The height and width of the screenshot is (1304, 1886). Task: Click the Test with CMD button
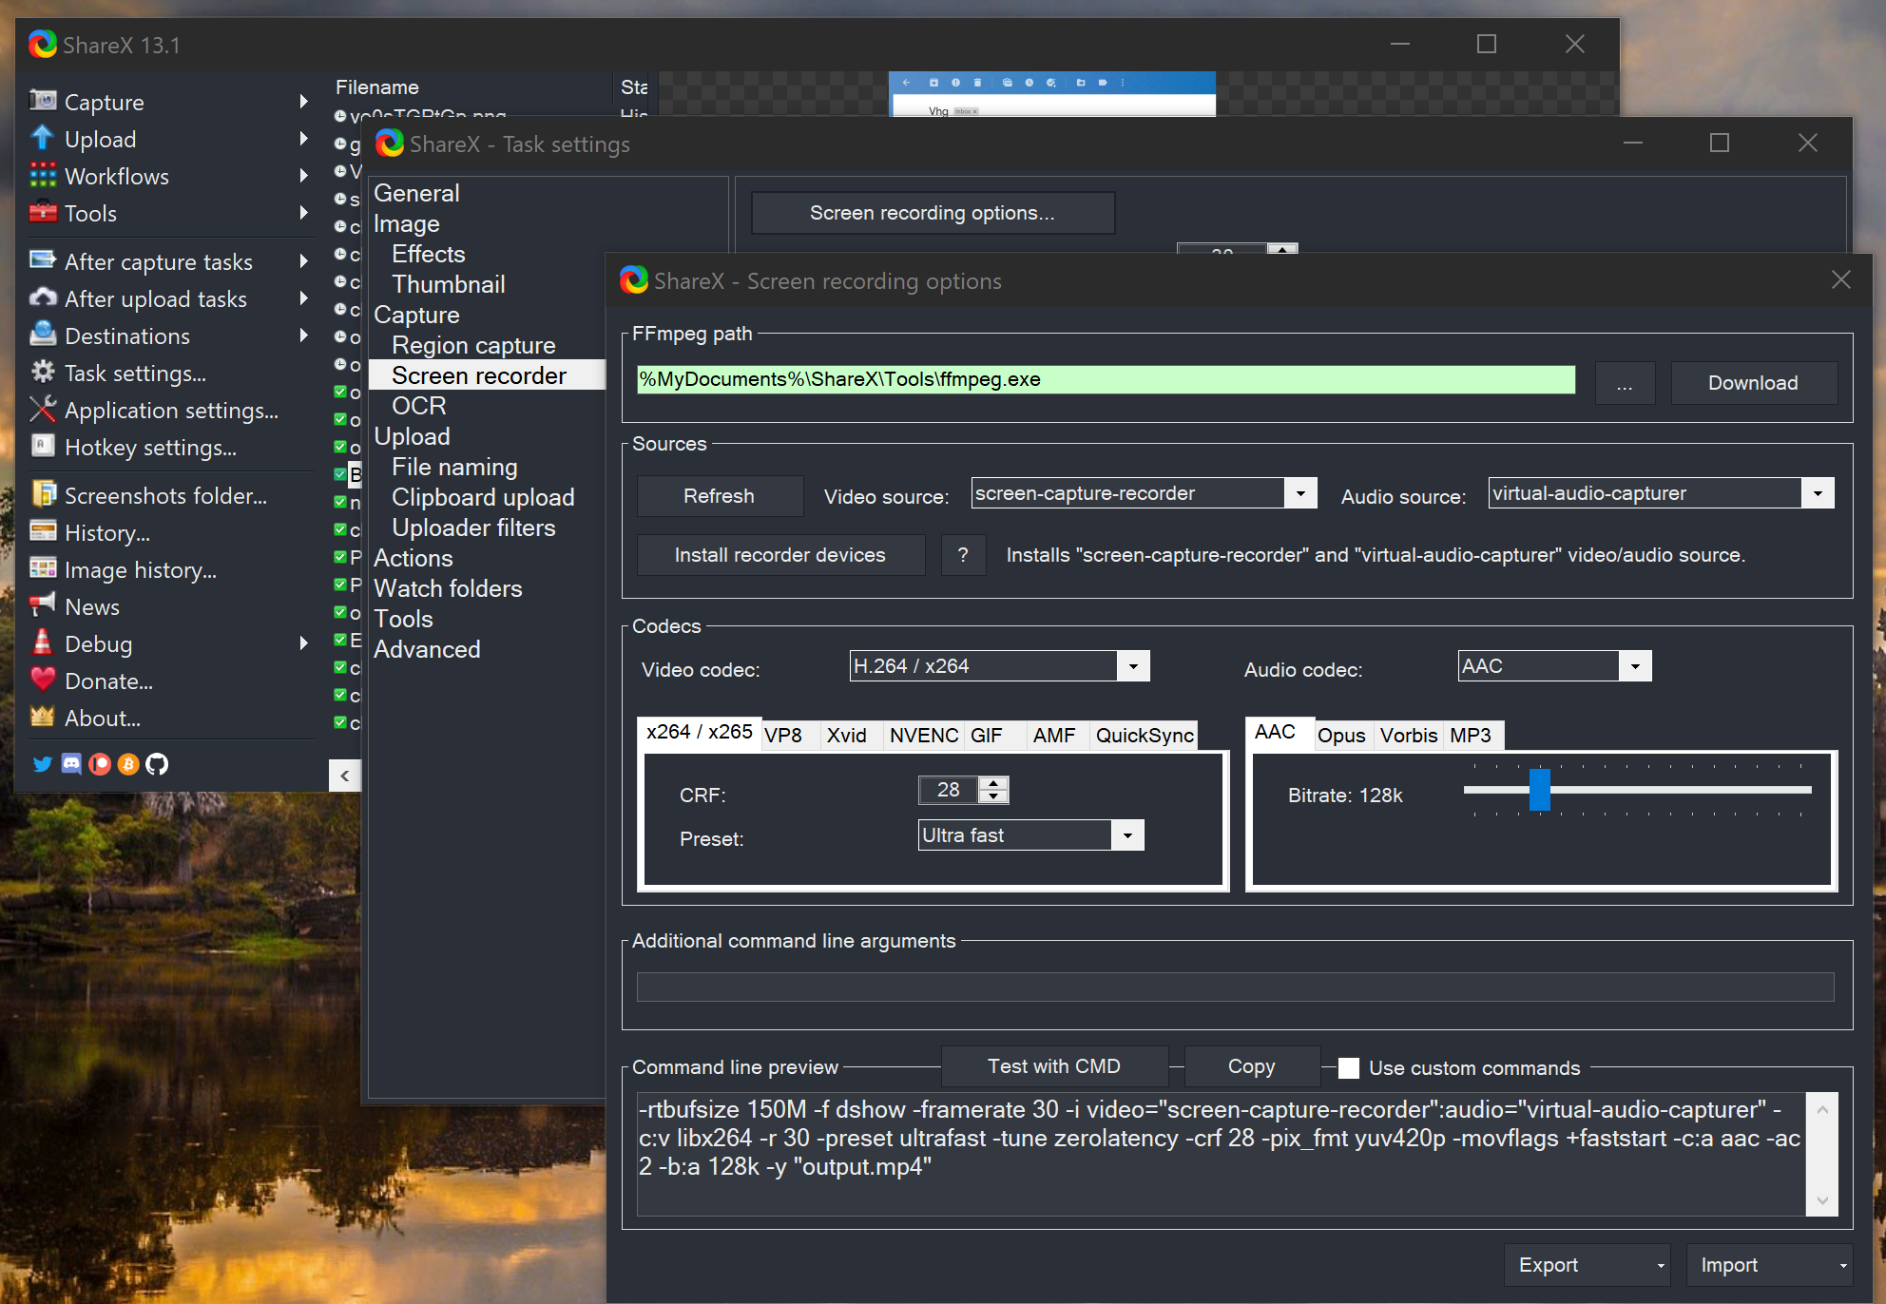pos(1054,1066)
